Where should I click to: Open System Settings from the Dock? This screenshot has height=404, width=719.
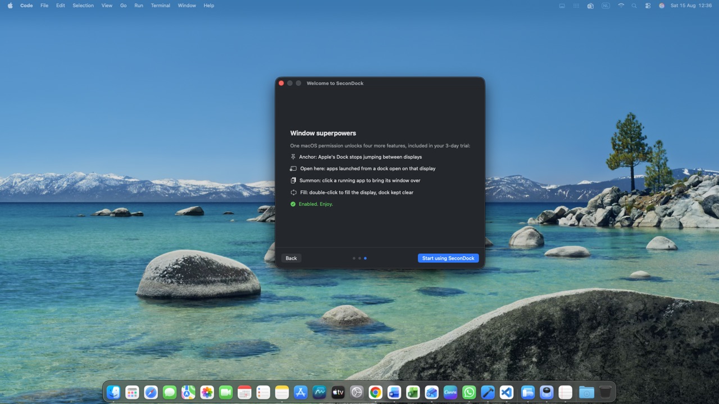357,392
